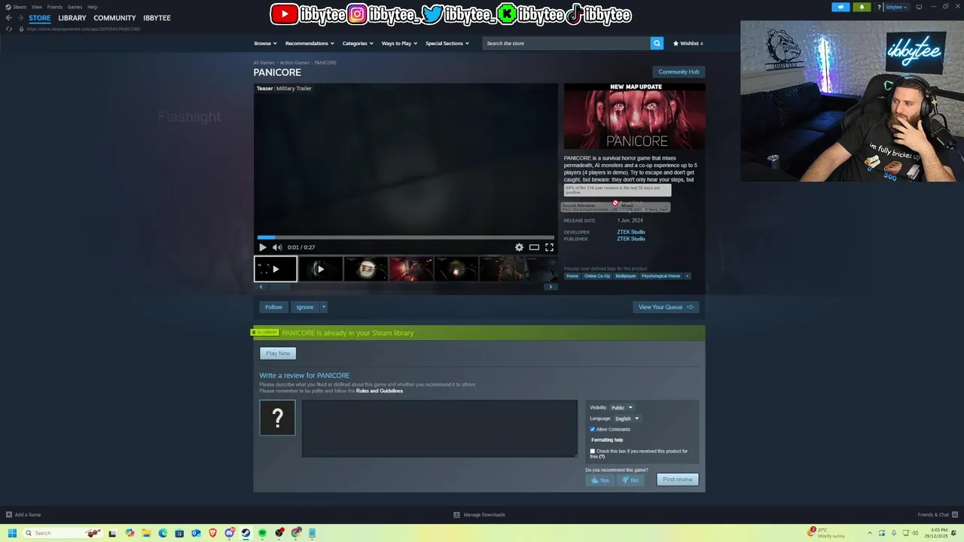Click the Search the store field

tap(566, 43)
